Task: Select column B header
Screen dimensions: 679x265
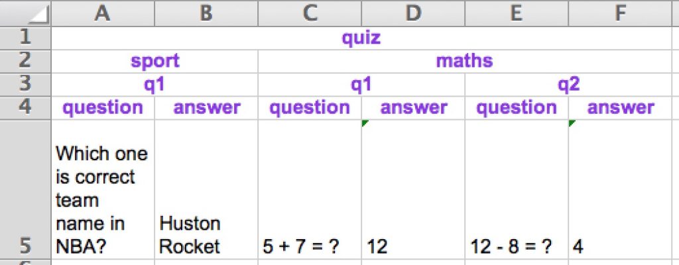Action: 206,13
